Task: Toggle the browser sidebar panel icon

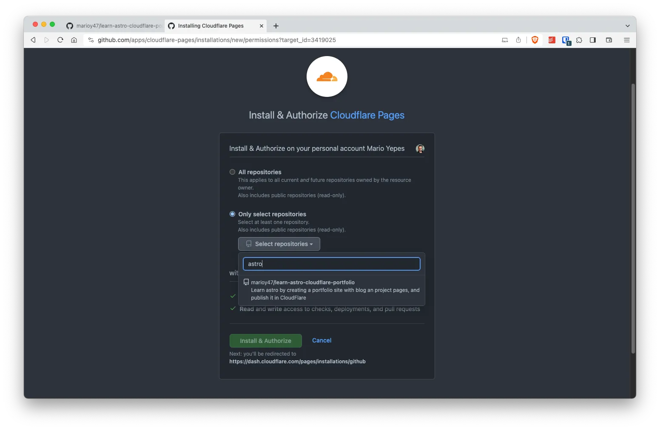Action: (x=593, y=40)
